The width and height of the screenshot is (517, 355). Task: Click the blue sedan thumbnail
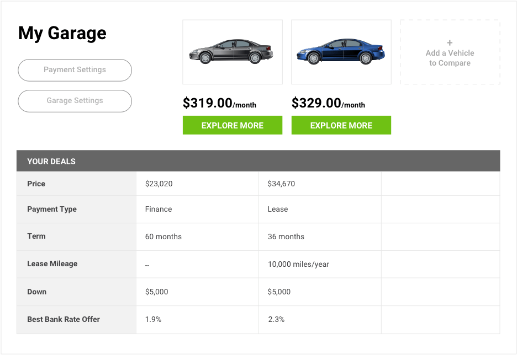(341, 52)
